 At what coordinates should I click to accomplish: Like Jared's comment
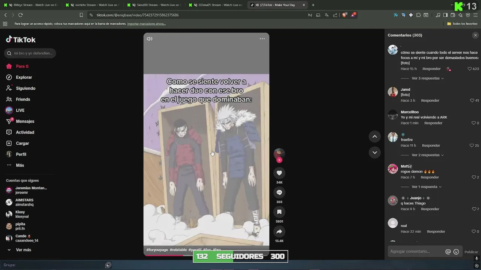472,100
